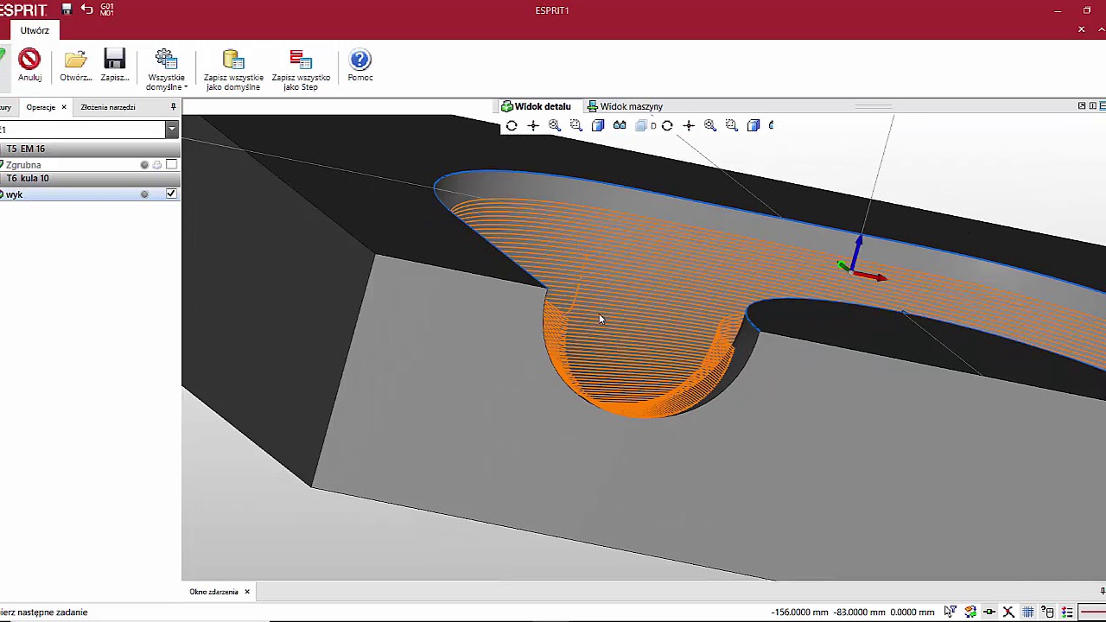1106x622 pixels.
Task: Select the T5 EM 16 tool header
Action: pyautogui.click(x=90, y=149)
